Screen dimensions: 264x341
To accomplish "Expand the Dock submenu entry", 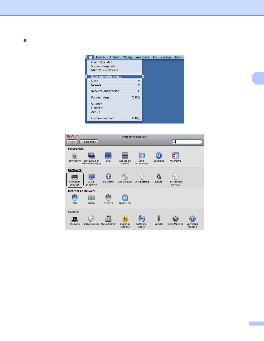I will 114,81.
